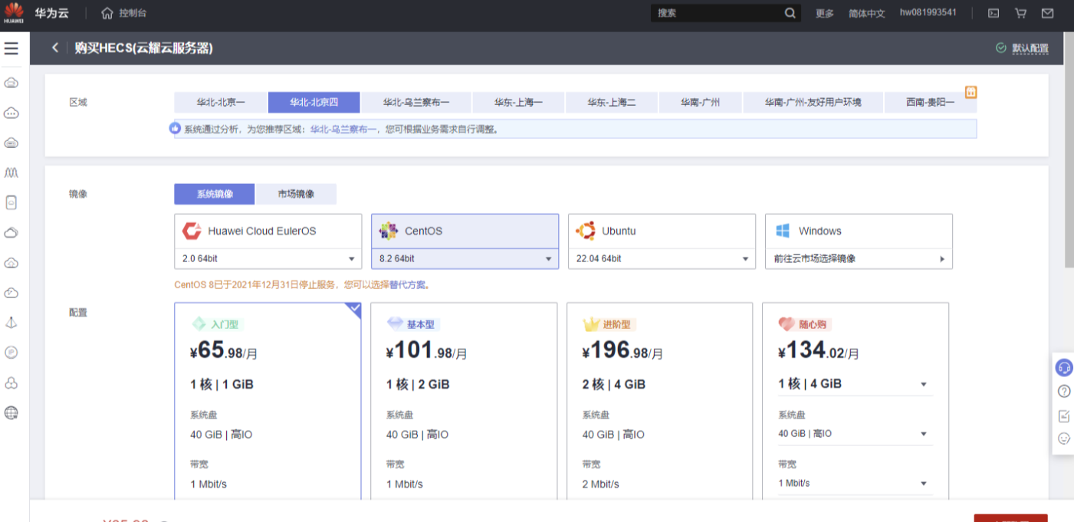Click the document-shaped sidebar icon
The image size is (1074, 522).
[x=11, y=203]
